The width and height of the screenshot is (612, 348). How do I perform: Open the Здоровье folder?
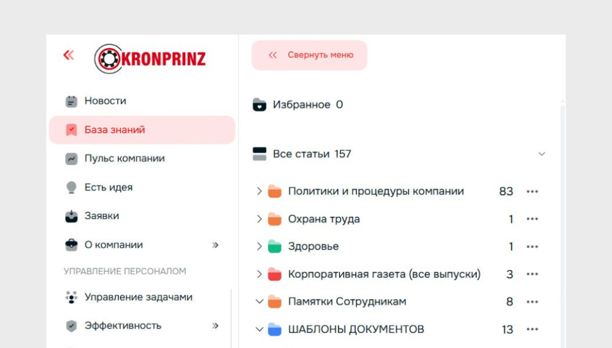click(x=313, y=247)
